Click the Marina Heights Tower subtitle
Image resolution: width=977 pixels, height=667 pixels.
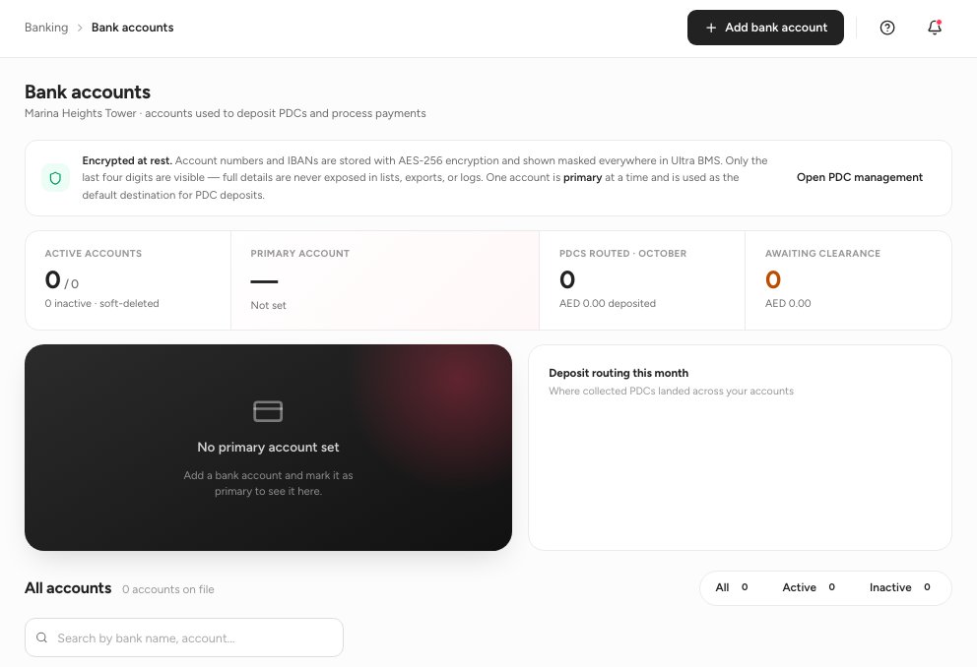click(225, 113)
